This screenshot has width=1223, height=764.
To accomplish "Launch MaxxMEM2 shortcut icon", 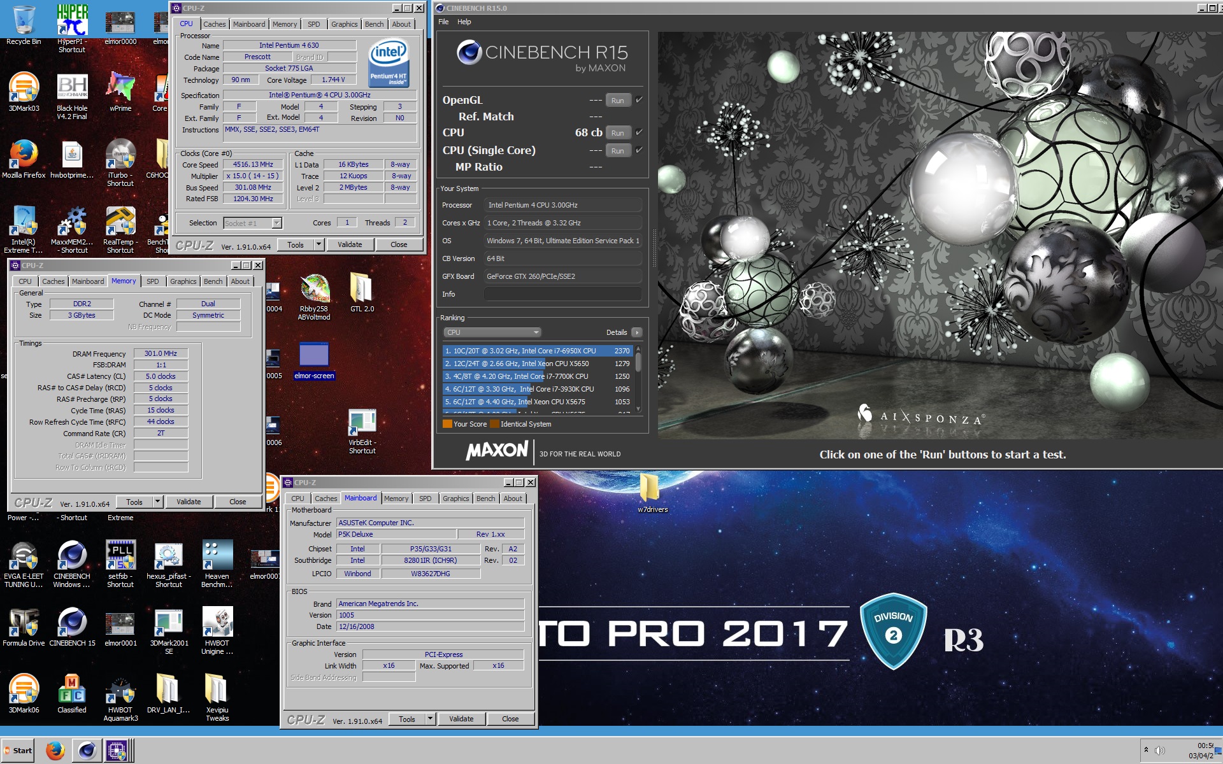I will pyautogui.click(x=72, y=229).
